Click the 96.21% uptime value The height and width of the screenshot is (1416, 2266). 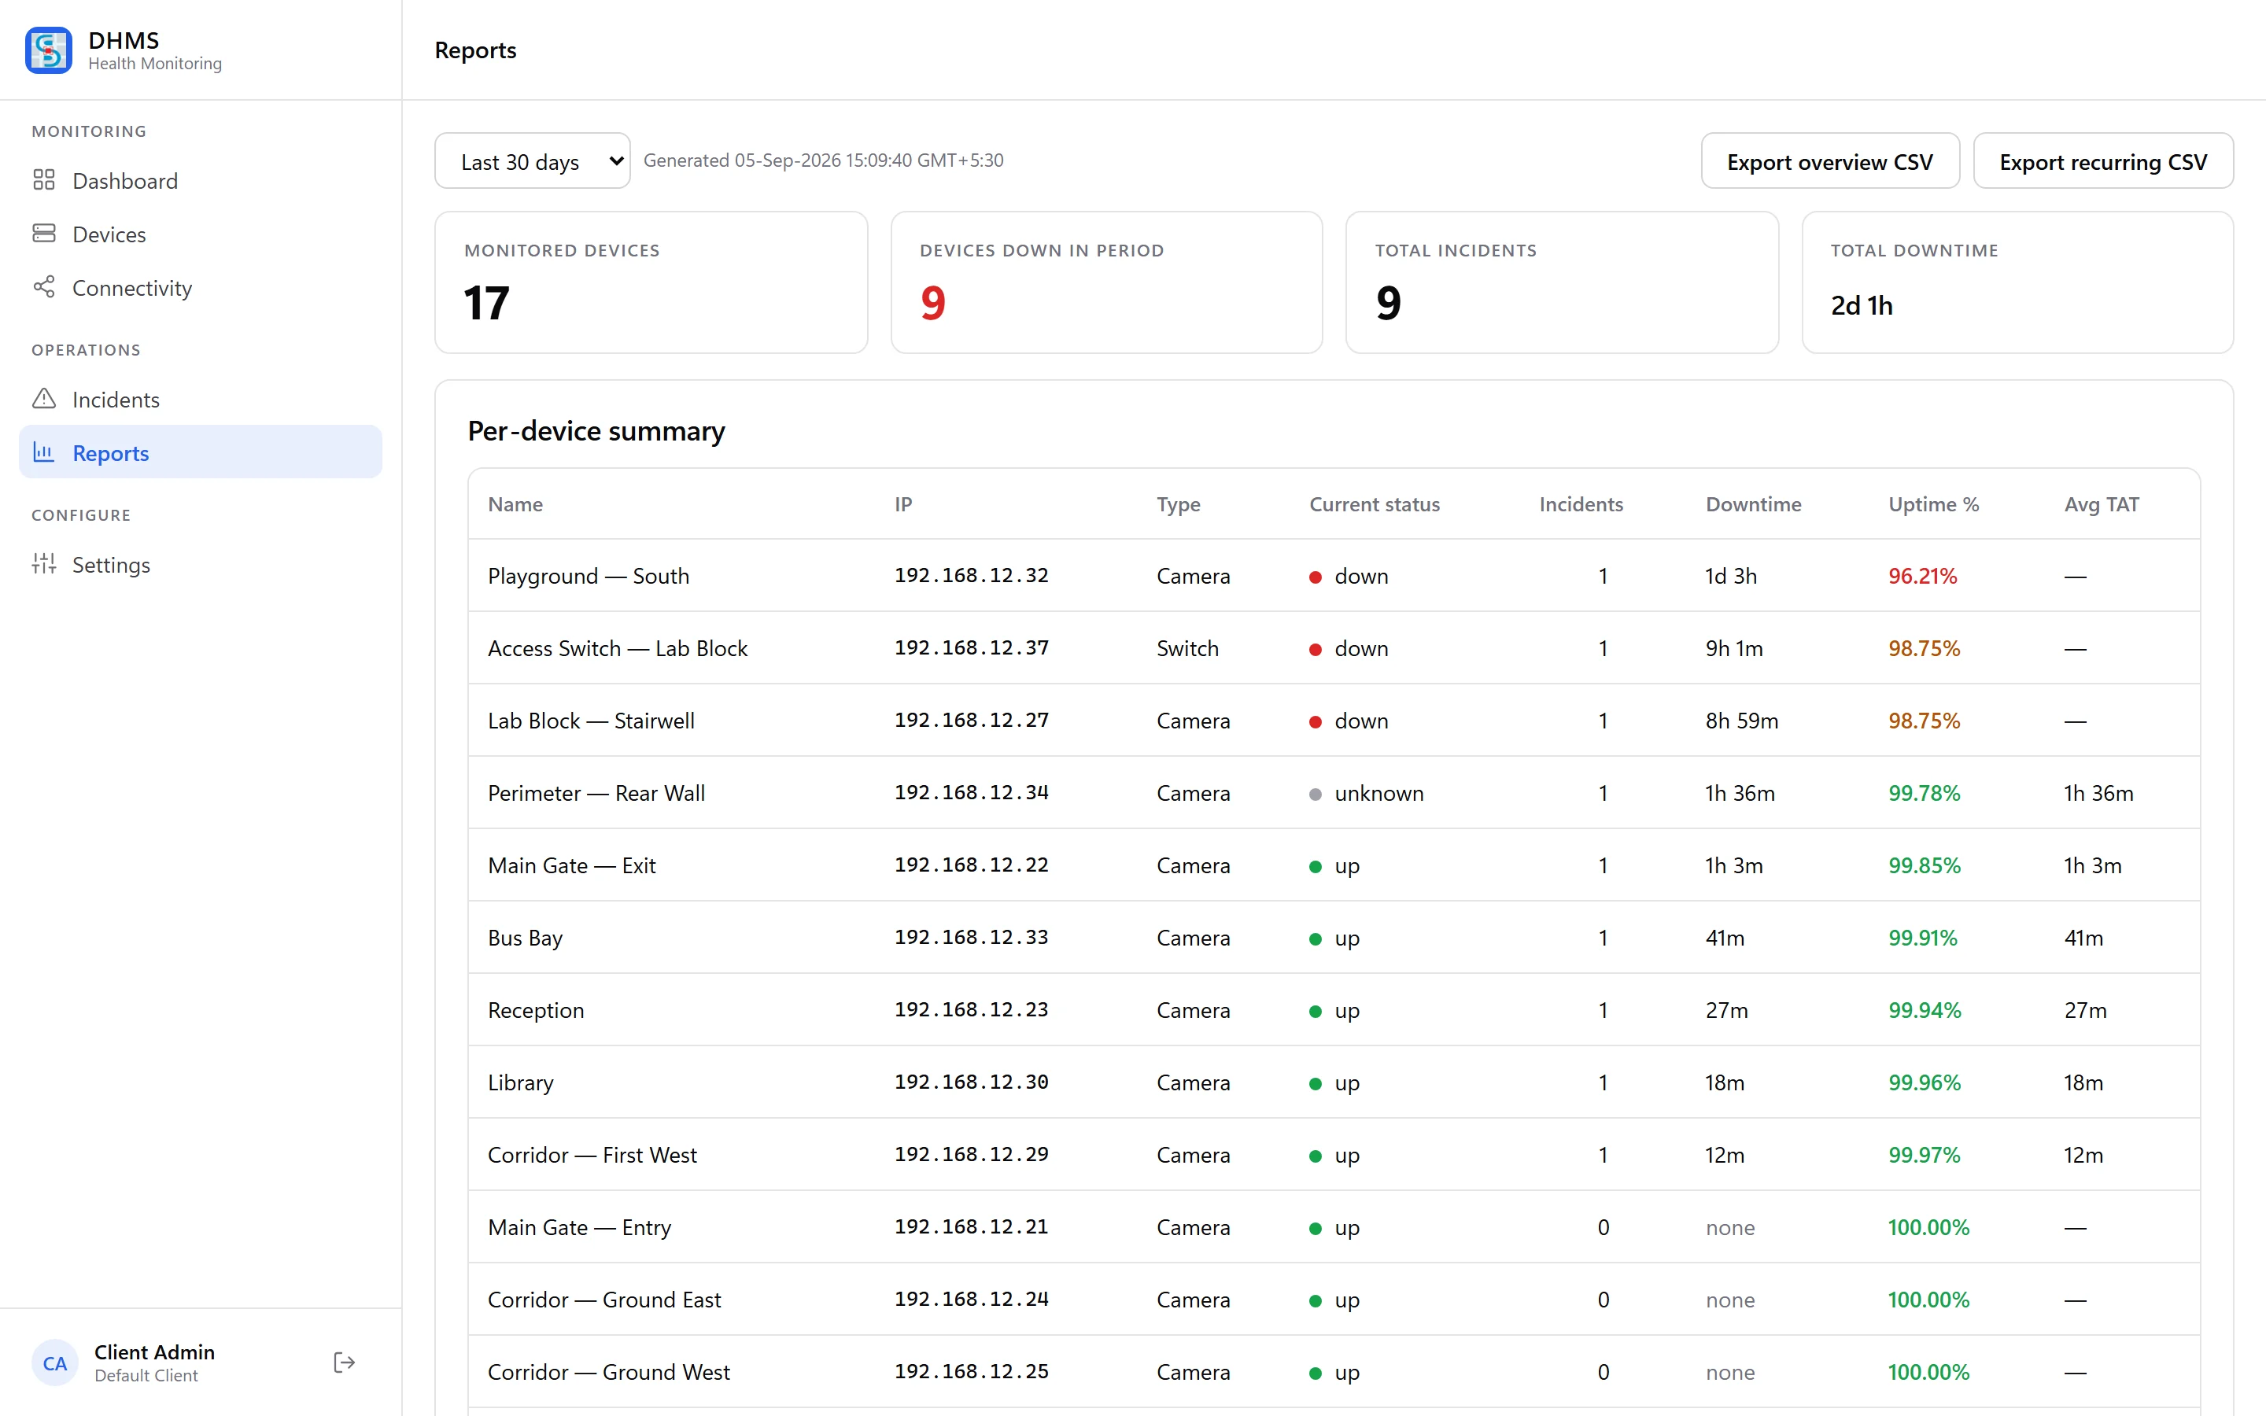pos(1922,576)
